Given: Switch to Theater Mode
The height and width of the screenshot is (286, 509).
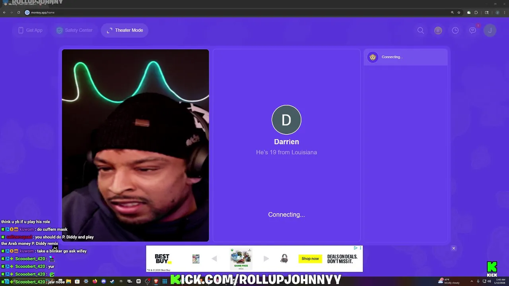Looking at the screenshot, I should click(x=125, y=30).
